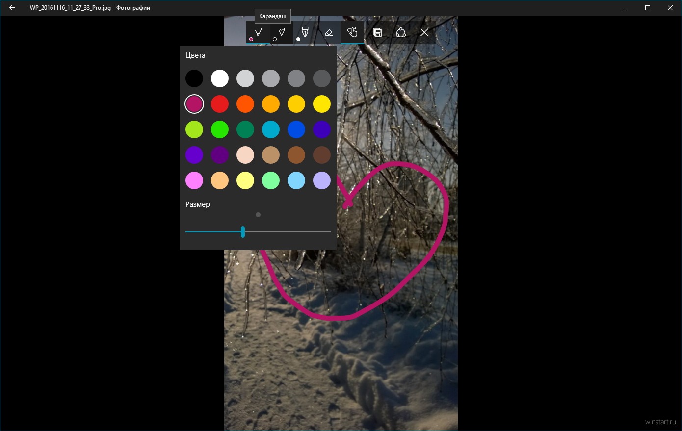
Task: Save the drawing with floppy disk icon
Action: (377, 32)
